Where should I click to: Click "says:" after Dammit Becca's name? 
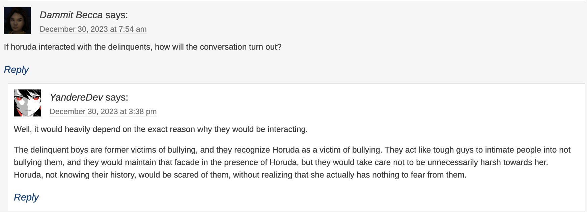point(117,15)
